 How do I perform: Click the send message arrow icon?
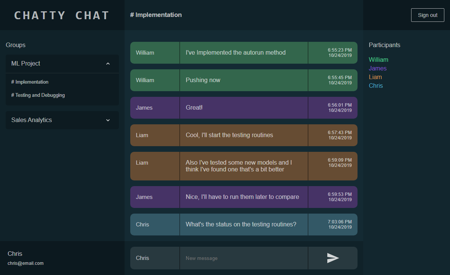tap(333, 258)
